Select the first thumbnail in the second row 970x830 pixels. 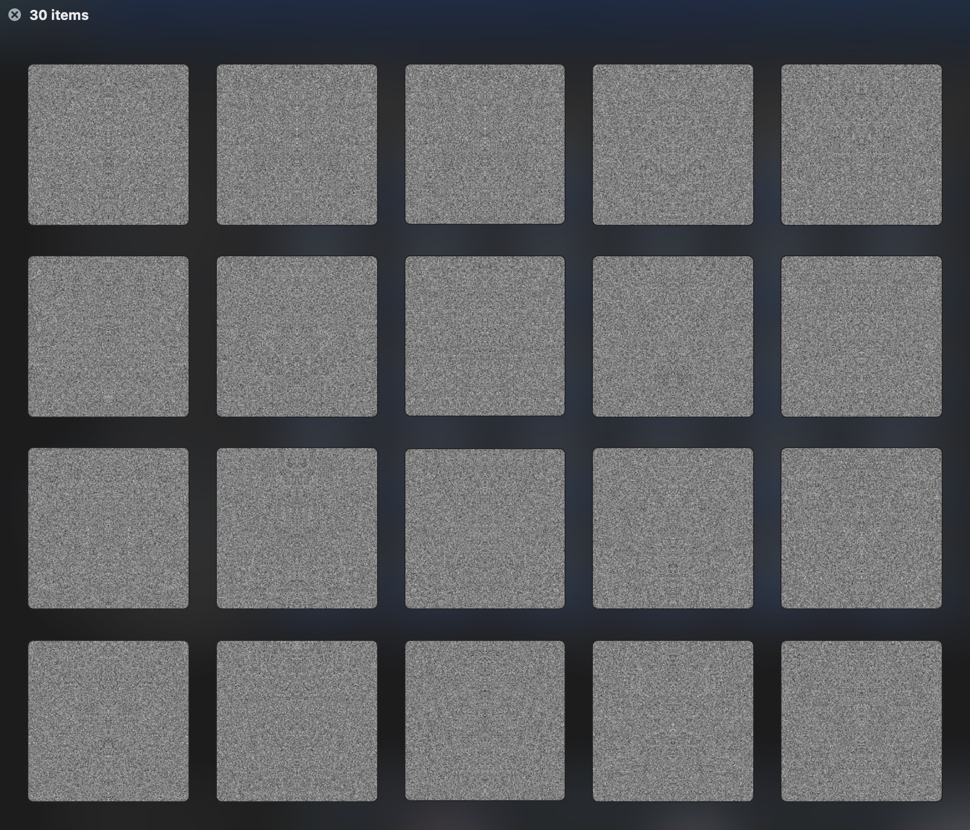[108, 336]
